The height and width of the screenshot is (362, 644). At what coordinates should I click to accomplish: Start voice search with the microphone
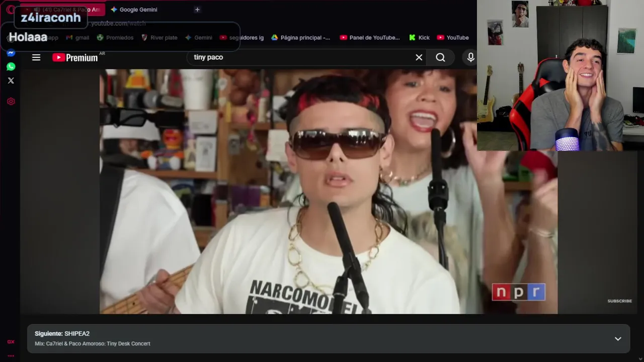pyautogui.click(x=470, y=57)
